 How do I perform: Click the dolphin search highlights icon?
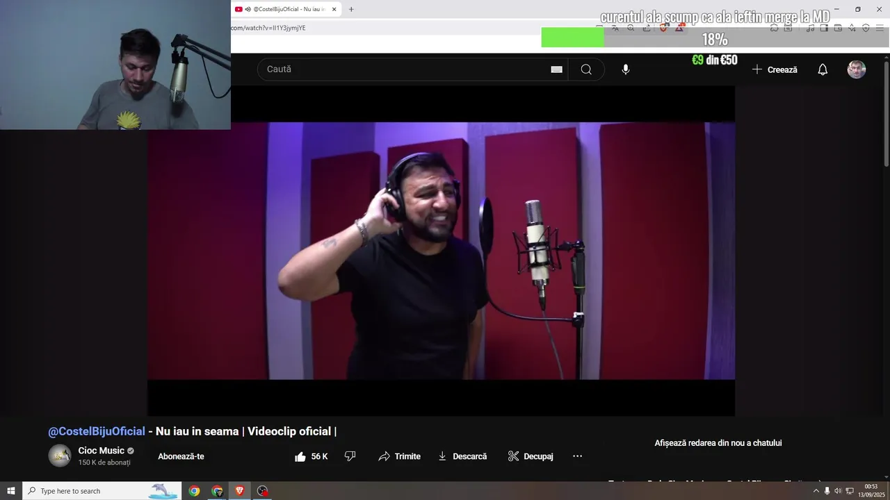pos(163,491)
